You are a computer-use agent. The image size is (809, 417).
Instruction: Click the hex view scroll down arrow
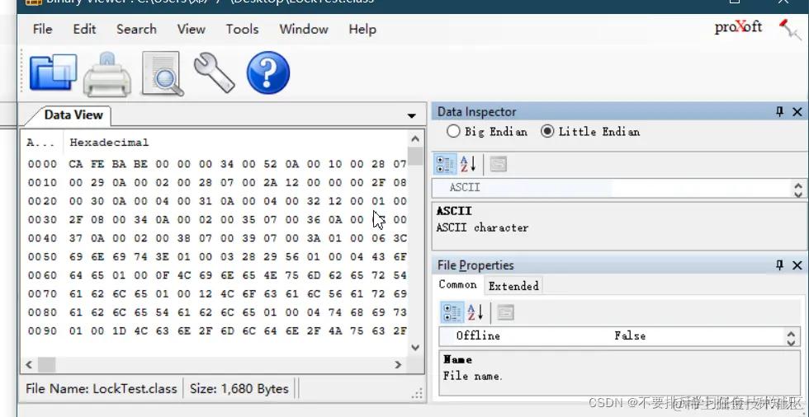point(414,348)
